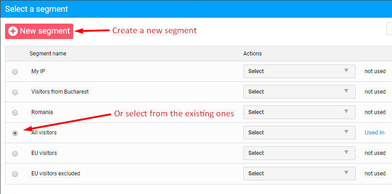Open Actions dropdown for Visitors from Bucharest
Screen dimensions: 392x194
coord(299,92)
